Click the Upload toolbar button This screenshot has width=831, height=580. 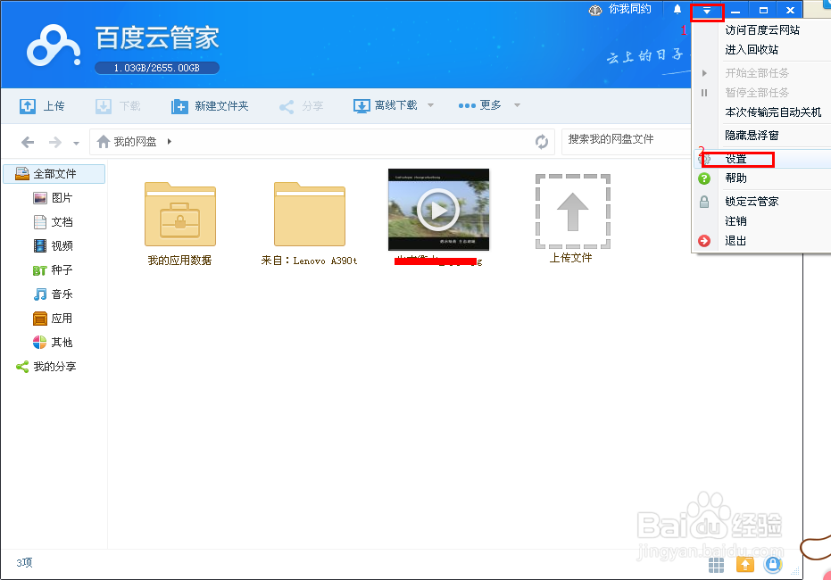[x=42, y=106]
